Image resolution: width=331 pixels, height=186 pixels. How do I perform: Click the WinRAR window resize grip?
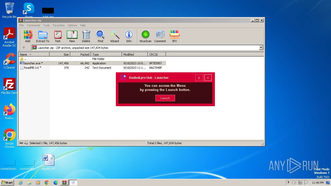262,144
